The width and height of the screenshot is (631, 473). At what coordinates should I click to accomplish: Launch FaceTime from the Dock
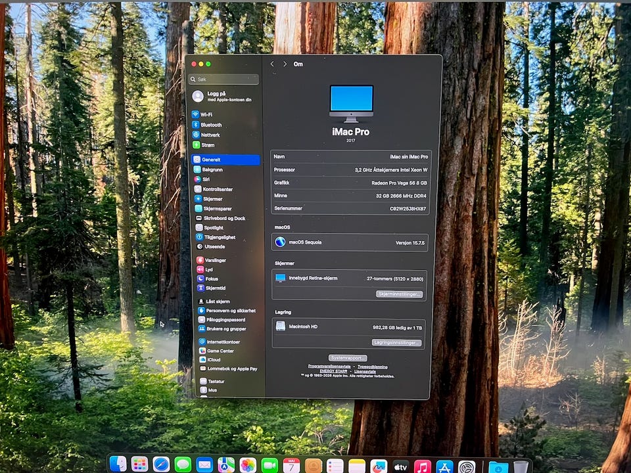click(x=269, y=466)
